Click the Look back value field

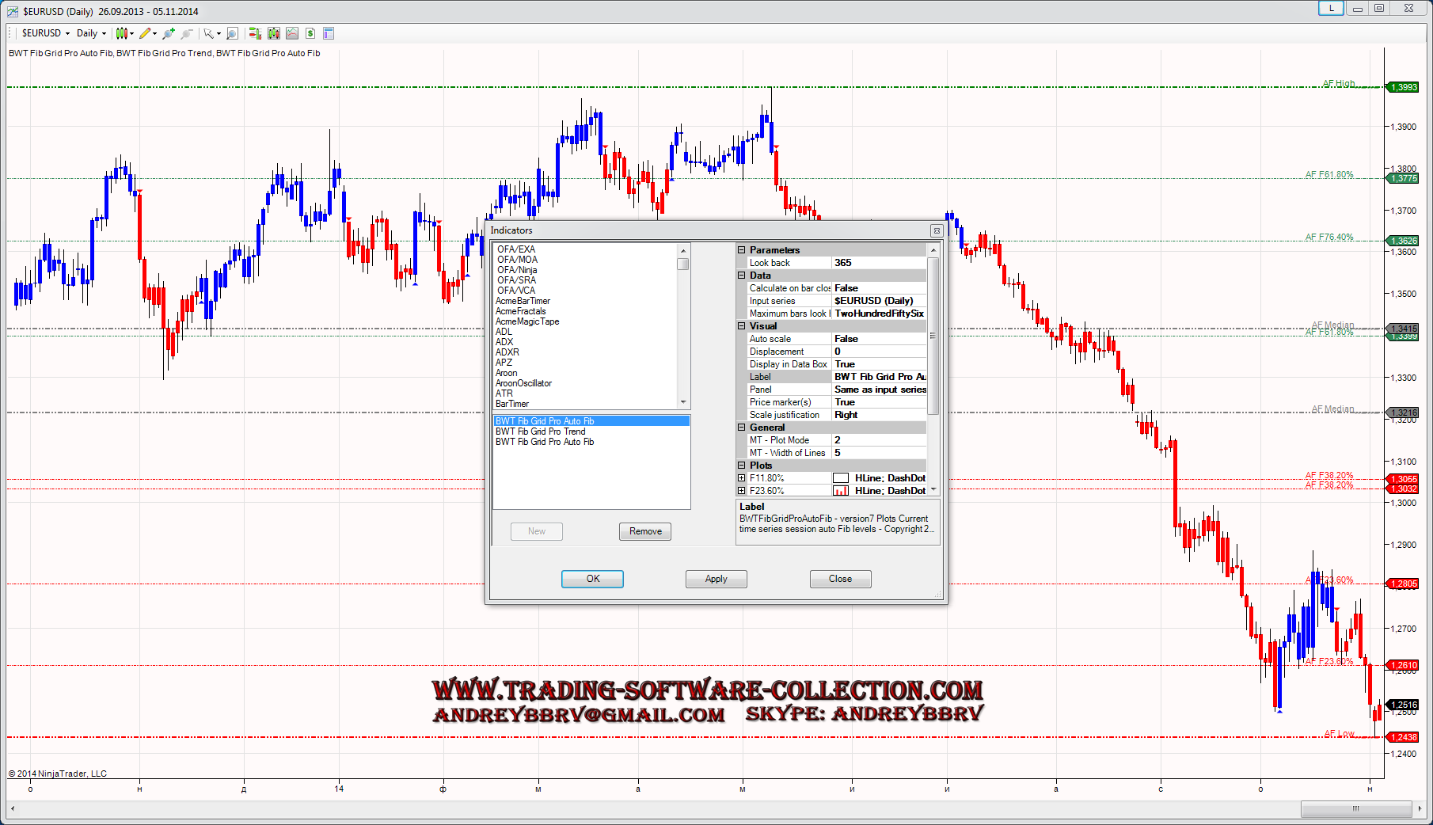click(879, 263)
